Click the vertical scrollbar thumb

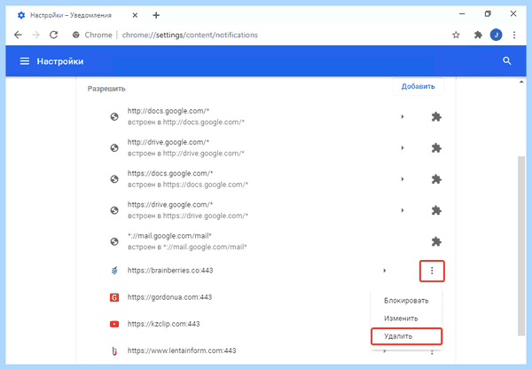pyautogui.click(x=521, y=246)
